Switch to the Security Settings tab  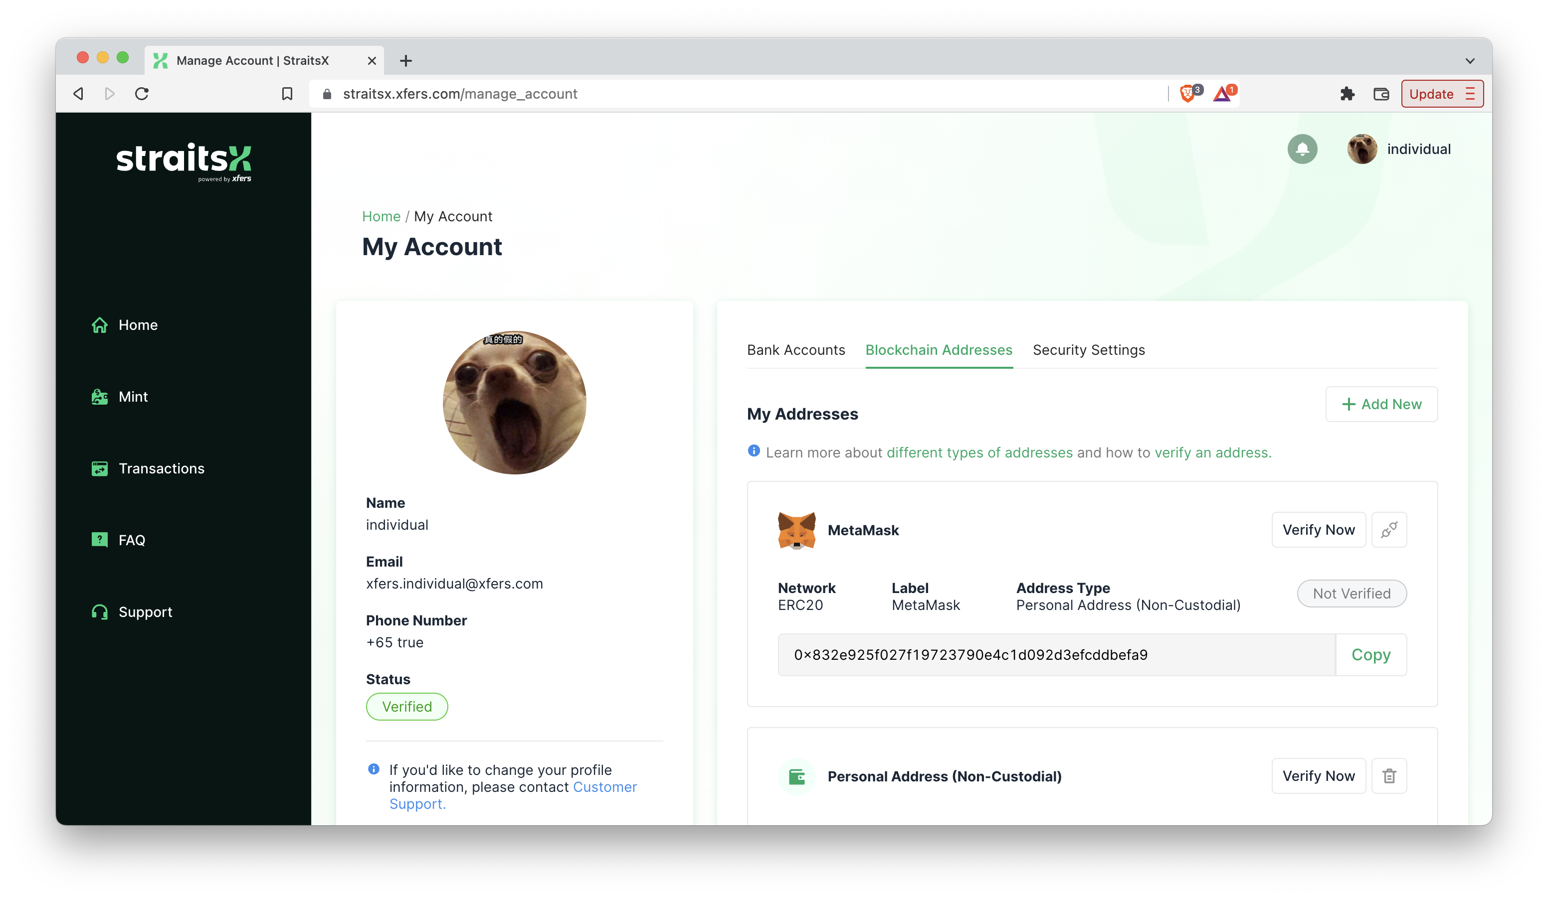[1089, 350]
